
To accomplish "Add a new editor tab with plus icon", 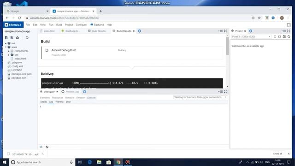I will (x=139, y=31).
